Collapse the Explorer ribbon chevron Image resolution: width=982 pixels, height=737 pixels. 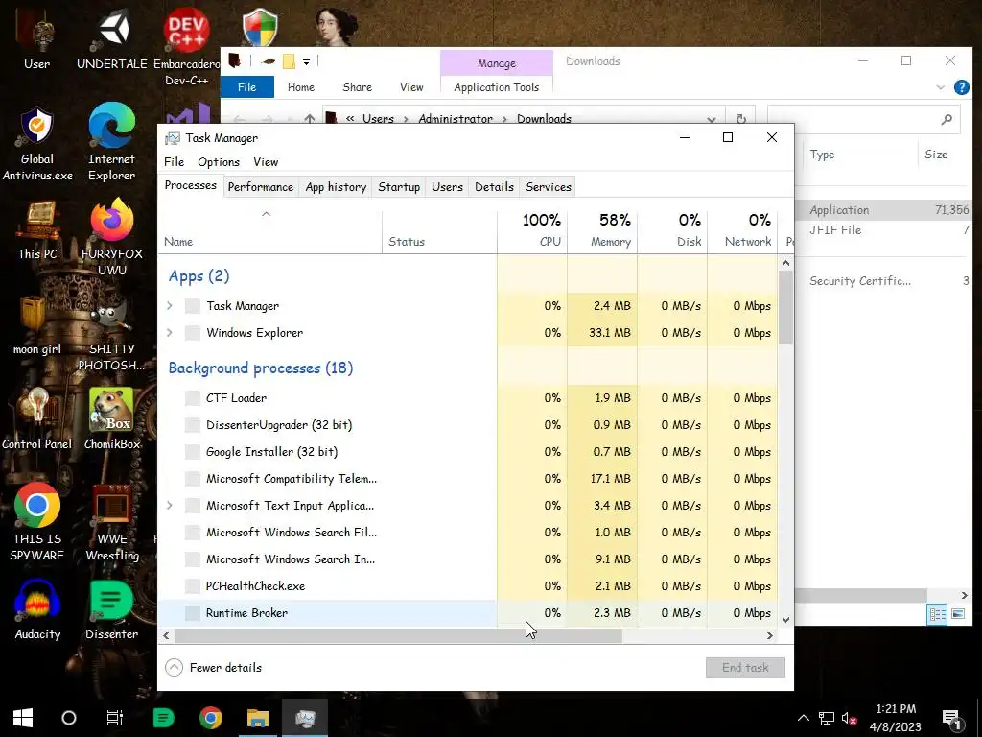[x=940, y=87]
